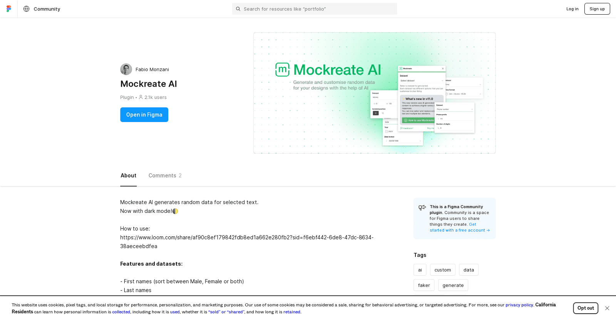Screen dimensions: 616x321
Task: Open the privacy policy link
Action: pyautogui.click(x=519, y=304)
